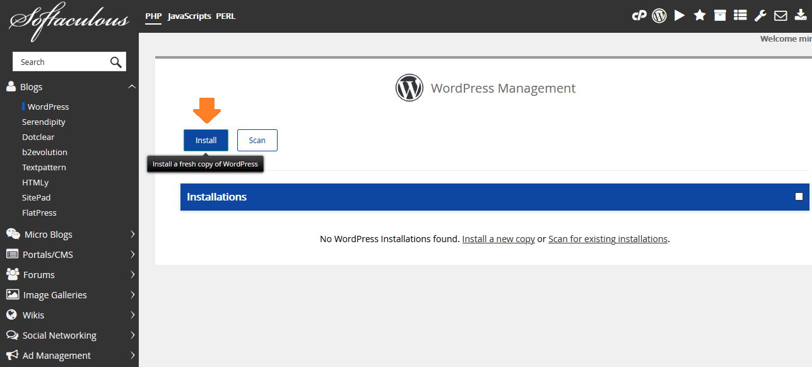Open the wrench settings icon
Viewport: 812px width, 367px height.
(x=761, y=16)
